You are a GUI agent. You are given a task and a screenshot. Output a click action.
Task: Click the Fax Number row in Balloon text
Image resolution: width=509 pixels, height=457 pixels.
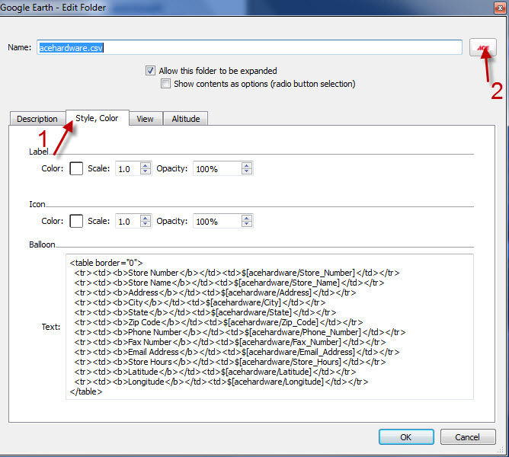coord(230,342)
